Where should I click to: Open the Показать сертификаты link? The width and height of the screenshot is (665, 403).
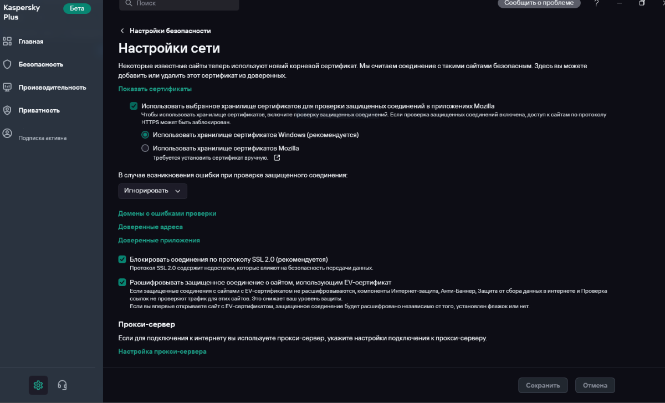(x=155, y=89)
